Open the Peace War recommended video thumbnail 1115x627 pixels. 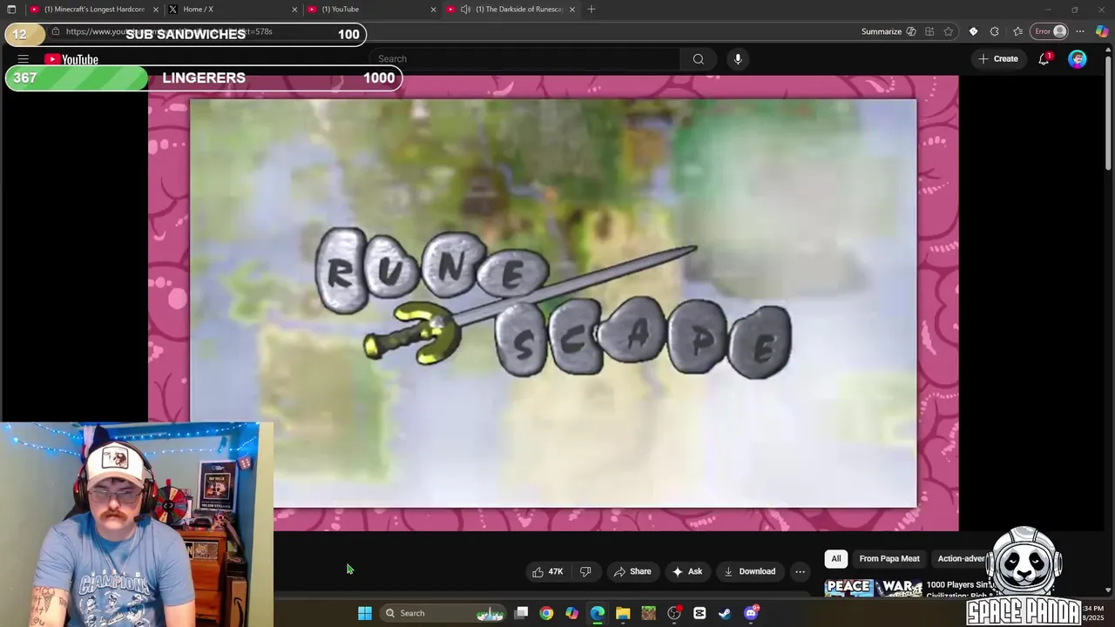(x=873, y=589)
